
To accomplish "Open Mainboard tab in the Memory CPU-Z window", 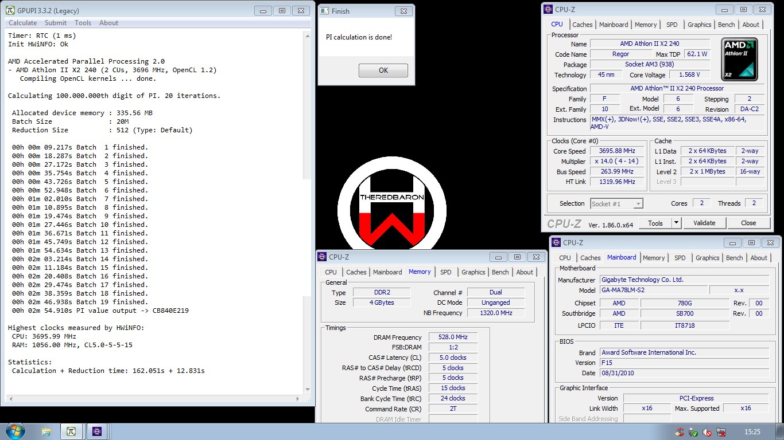I will tap(387, 272).
